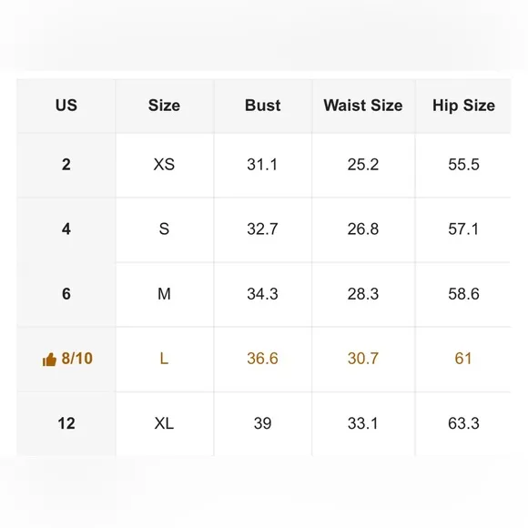Click the Waist Size column header
The width and height of the screenshot is (528, 528).
363,106
